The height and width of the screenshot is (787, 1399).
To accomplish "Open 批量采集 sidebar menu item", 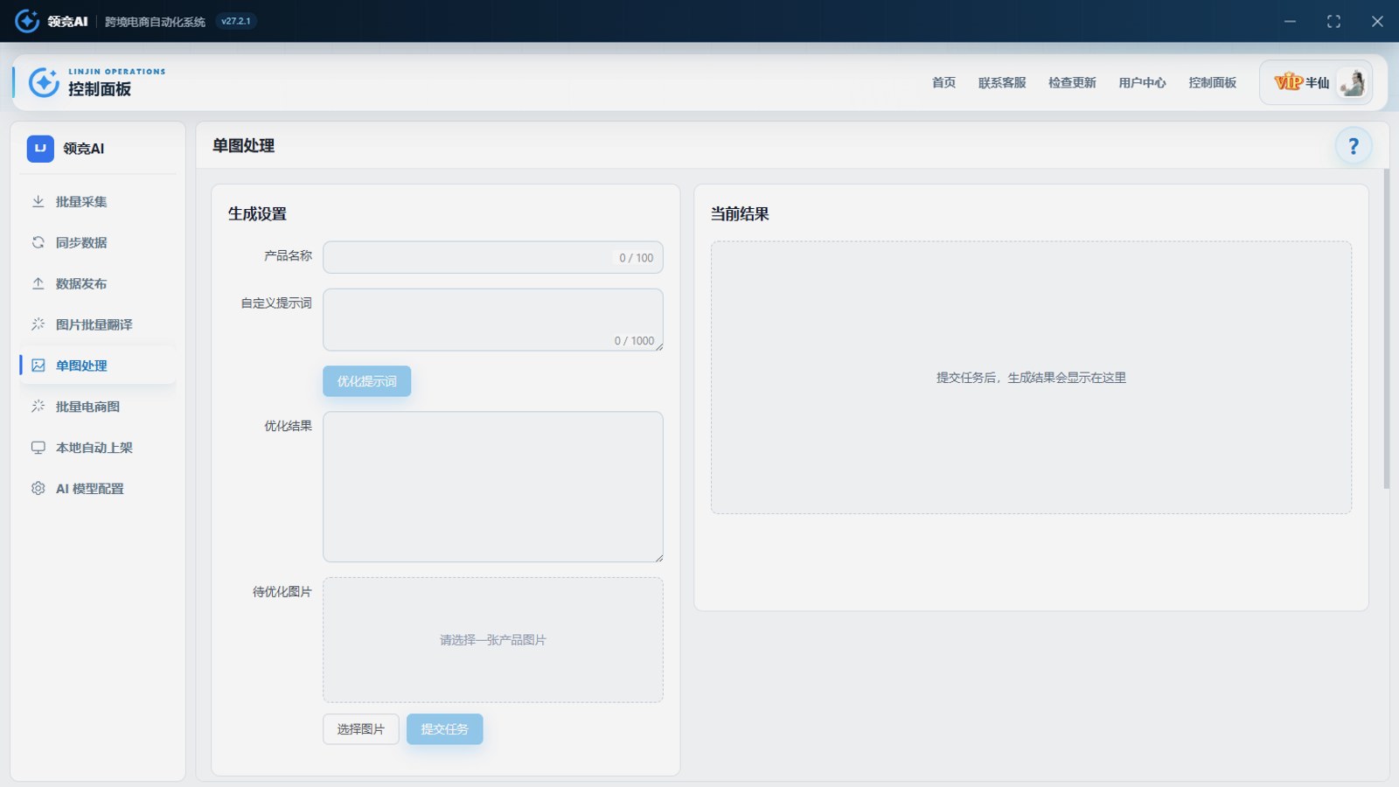I will [x=98, y=201].
